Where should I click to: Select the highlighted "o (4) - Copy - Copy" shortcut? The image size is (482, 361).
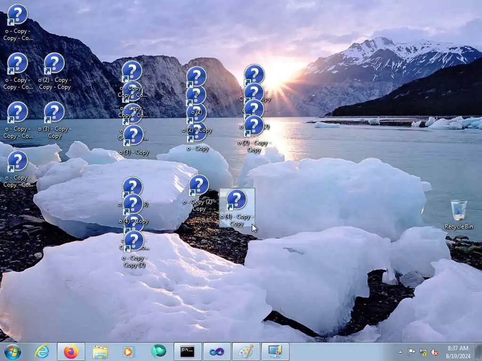point(237,208)
